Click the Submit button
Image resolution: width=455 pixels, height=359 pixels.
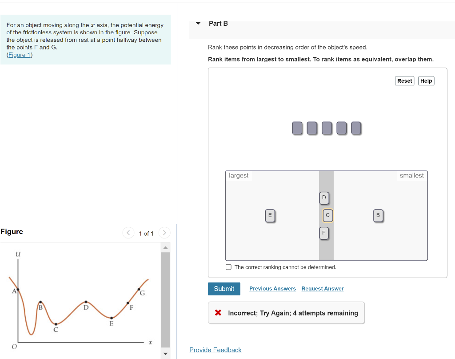pyautogui.click(x=224, y=289)
